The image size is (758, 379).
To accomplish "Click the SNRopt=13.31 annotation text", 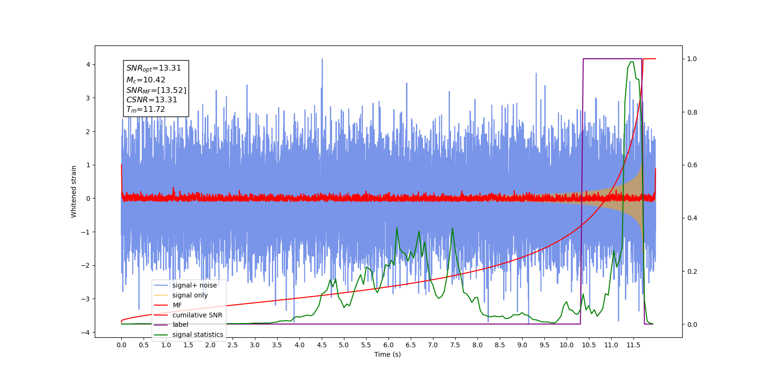I will 153,68.
